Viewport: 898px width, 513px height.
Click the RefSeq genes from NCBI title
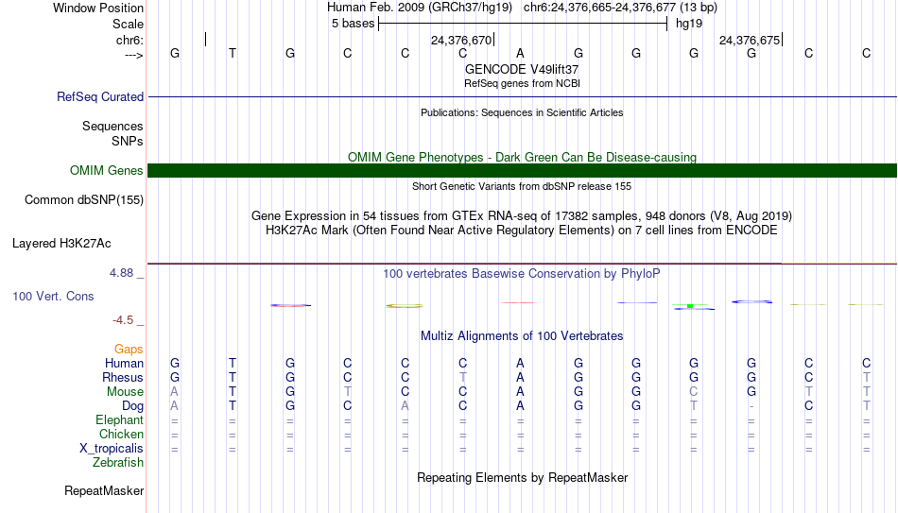tap(522, 83)
